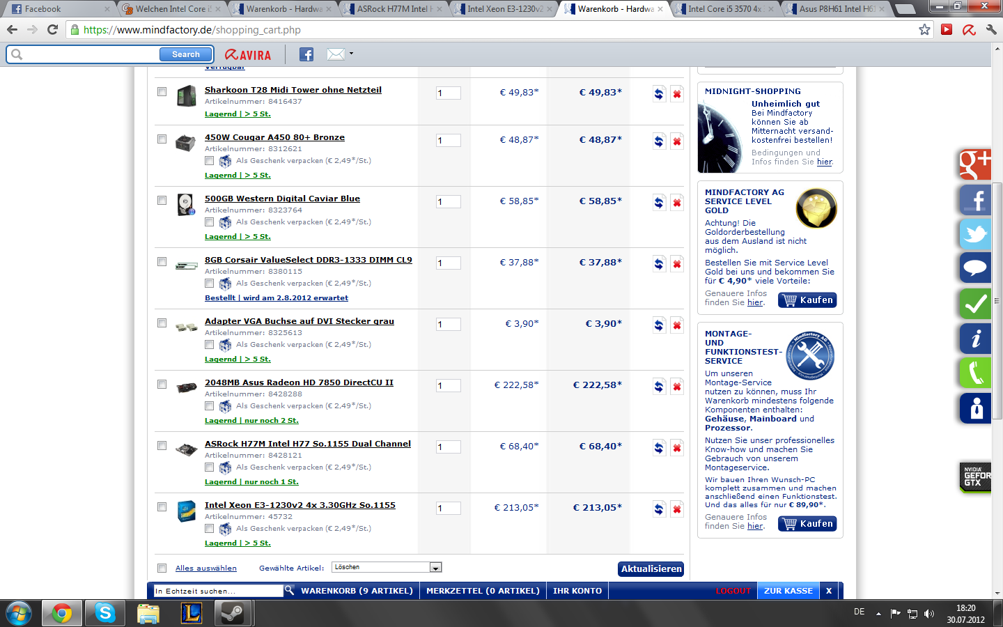Open Steam from the taskbar
Viewport: 1003px width, 627px height.
pos(232,613)
